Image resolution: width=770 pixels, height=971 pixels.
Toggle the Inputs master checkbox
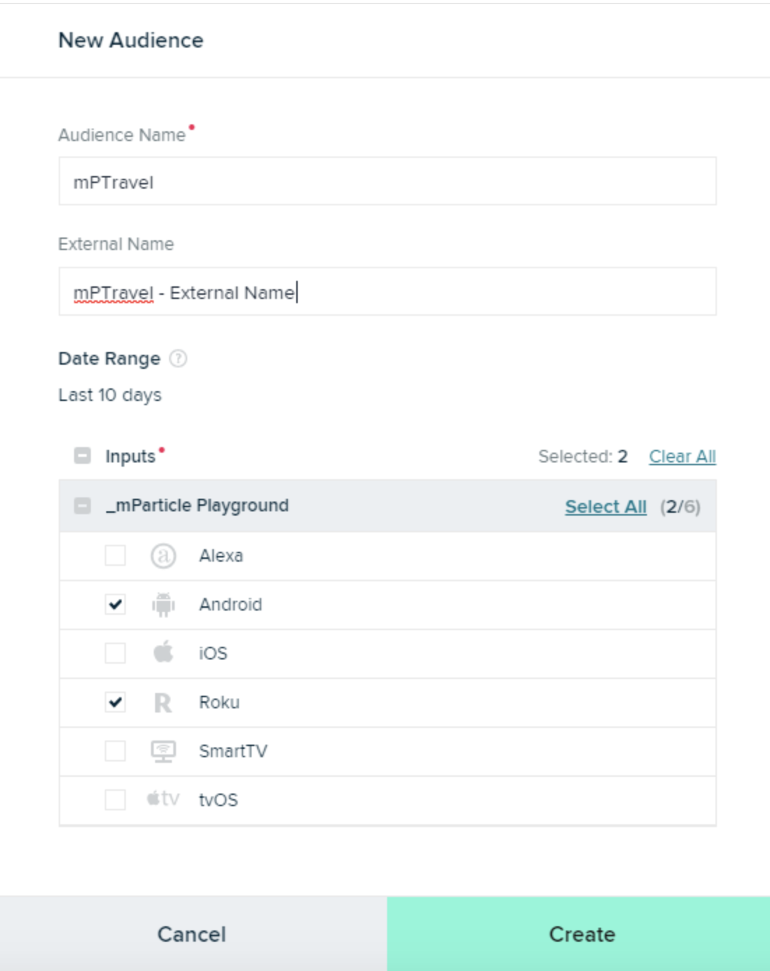[x=82, y=456]
